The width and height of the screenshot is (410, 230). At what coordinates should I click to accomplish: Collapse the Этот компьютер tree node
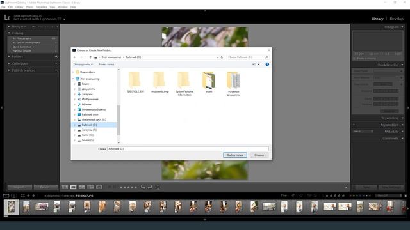73,79
